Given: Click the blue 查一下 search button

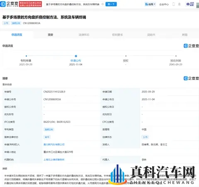Looking at the screenshot, I should 111,4.
